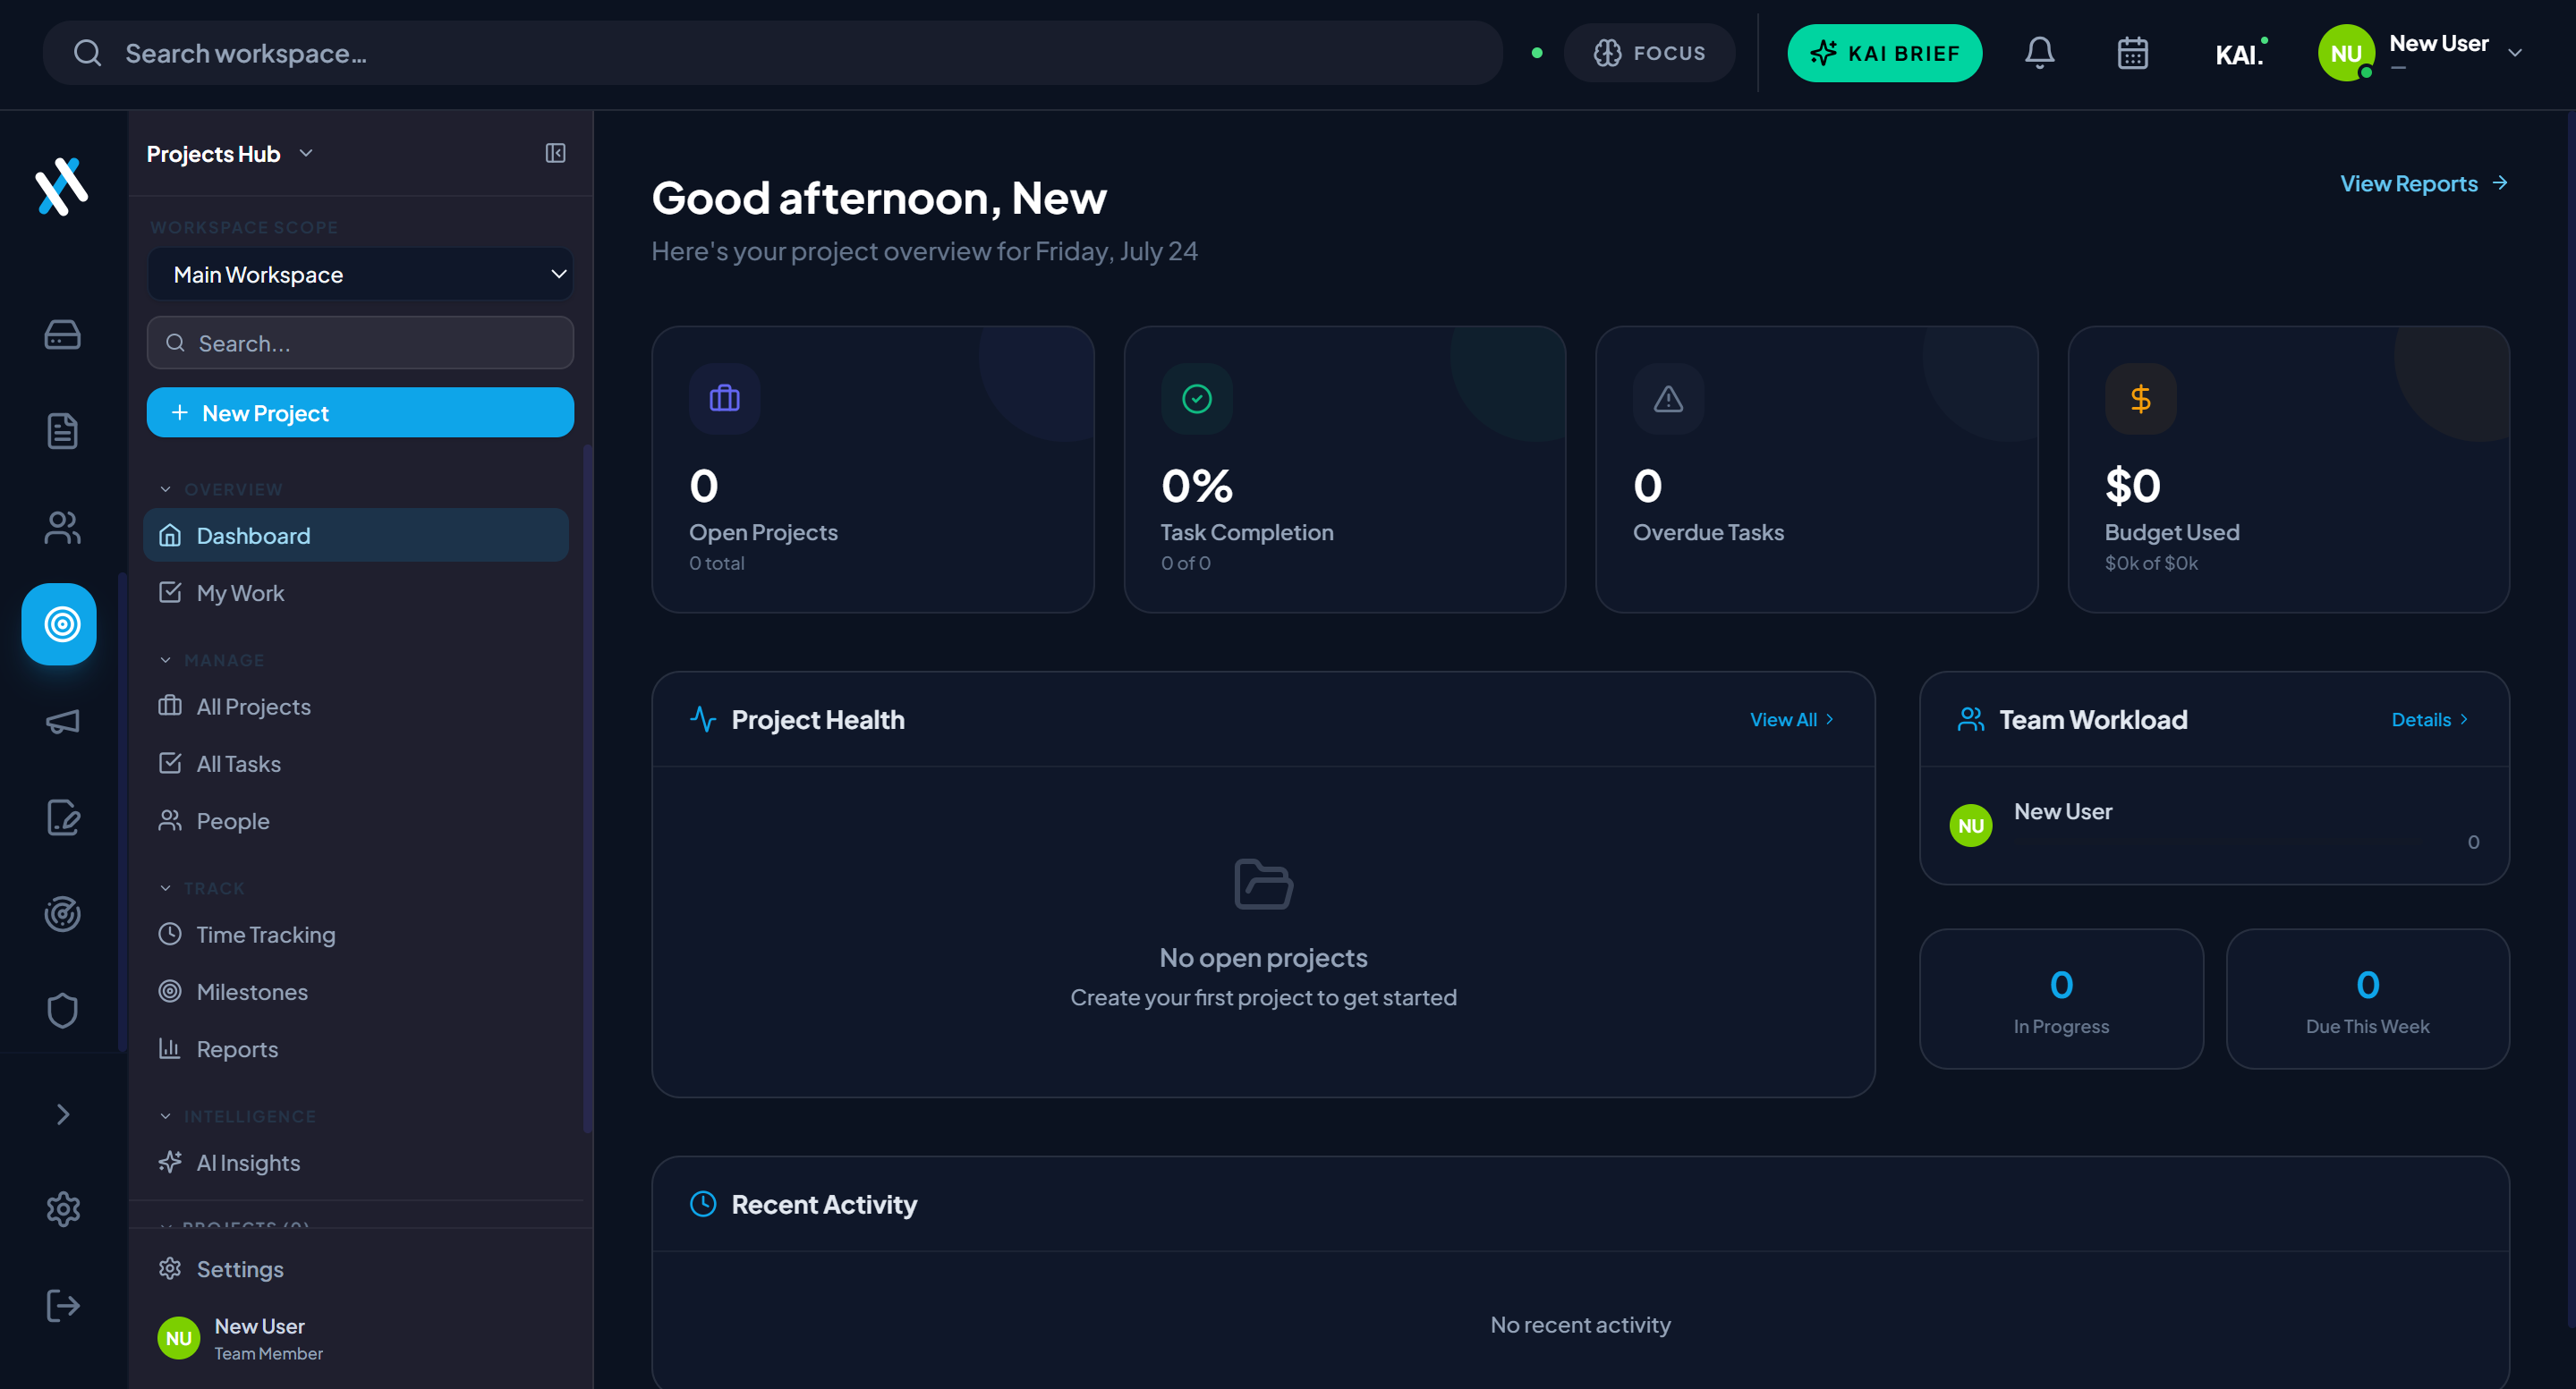Image resolution: width=2576 pixels, height=1389 pixels.
Task: Collapse the MANAGE section
Action: click(x=212, y=661)
